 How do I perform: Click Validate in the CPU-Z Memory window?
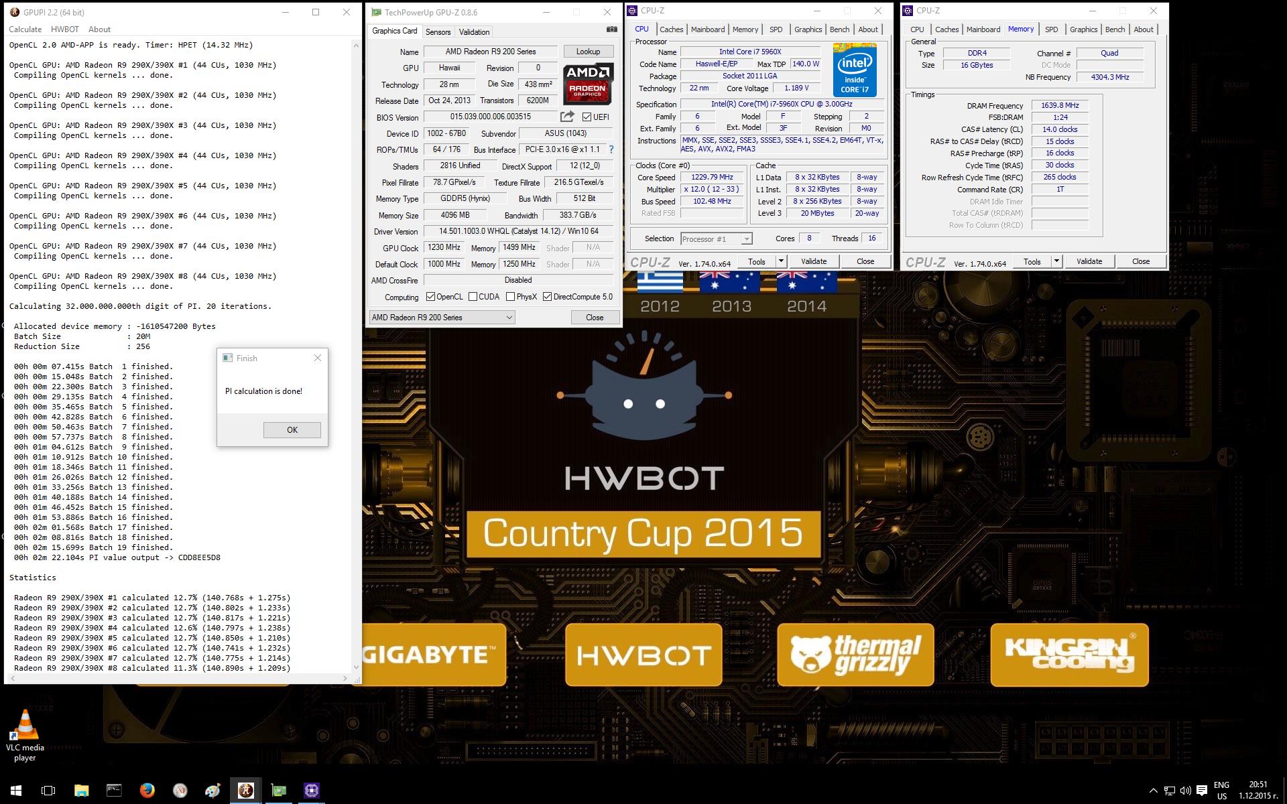pos(1089,261)
